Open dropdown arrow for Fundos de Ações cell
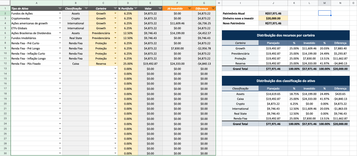The height and width of the screenshot is (156, 357). (60, 13)
